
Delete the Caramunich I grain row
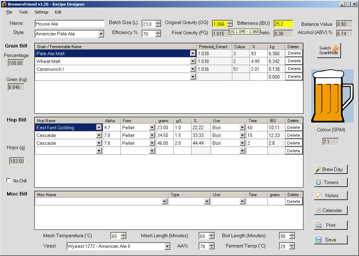(x=294, y=69)
